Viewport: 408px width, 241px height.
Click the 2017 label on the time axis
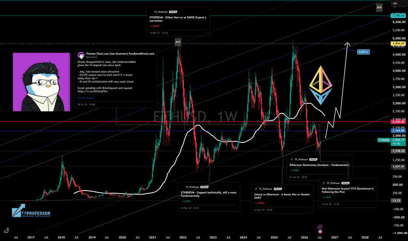tap(31, 237)
